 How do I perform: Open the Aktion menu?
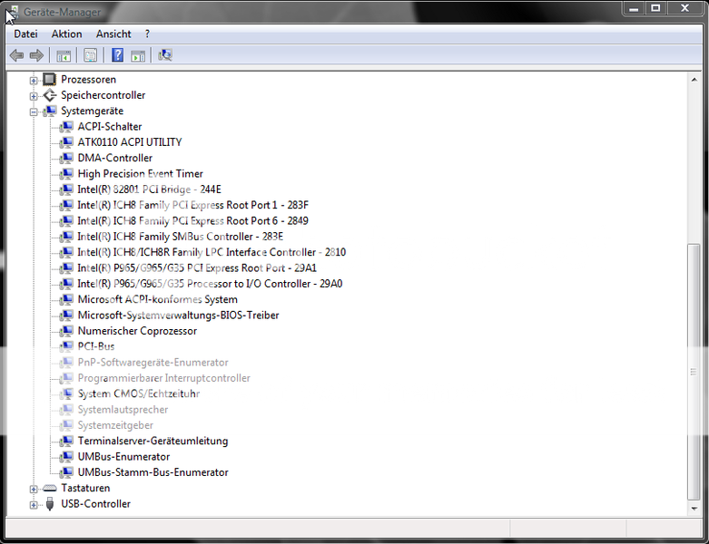click(66, 34)
